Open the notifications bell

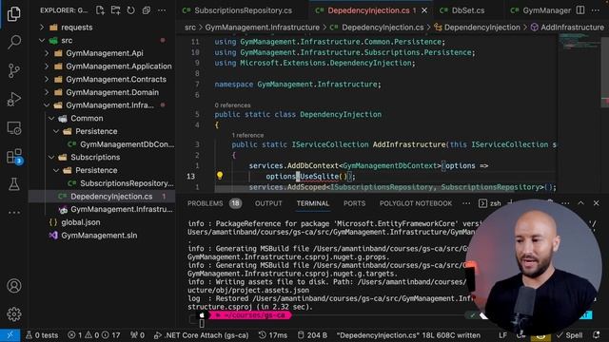597,335
